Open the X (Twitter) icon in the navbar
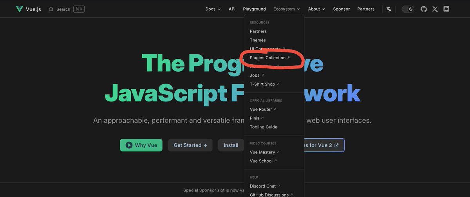 (435, 9)
